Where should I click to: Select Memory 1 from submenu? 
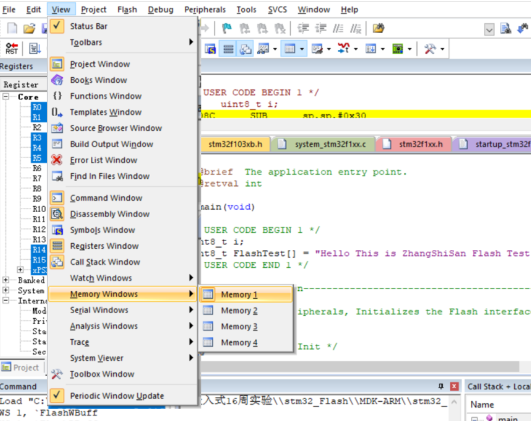(246, 294)
